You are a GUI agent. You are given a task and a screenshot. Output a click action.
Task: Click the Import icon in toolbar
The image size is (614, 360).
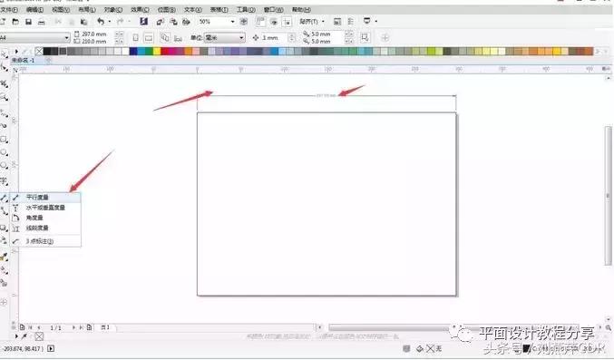161,22
